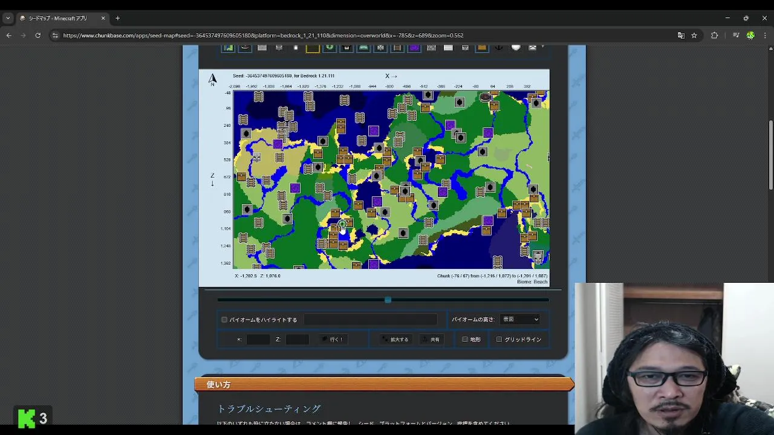Open the browser extensions puzzle icon

coord(714,36)
